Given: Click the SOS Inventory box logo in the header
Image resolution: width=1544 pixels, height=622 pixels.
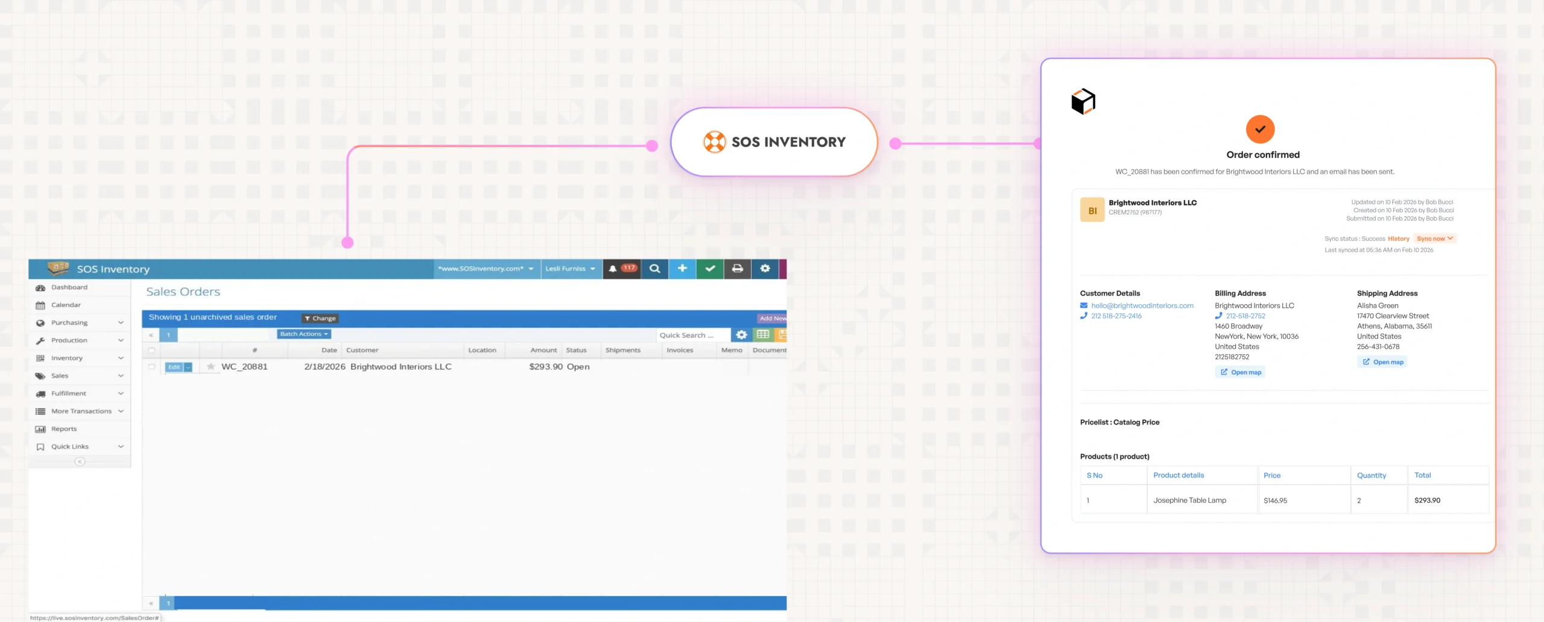Looking at the screenshot, I should tap(58, 268).
